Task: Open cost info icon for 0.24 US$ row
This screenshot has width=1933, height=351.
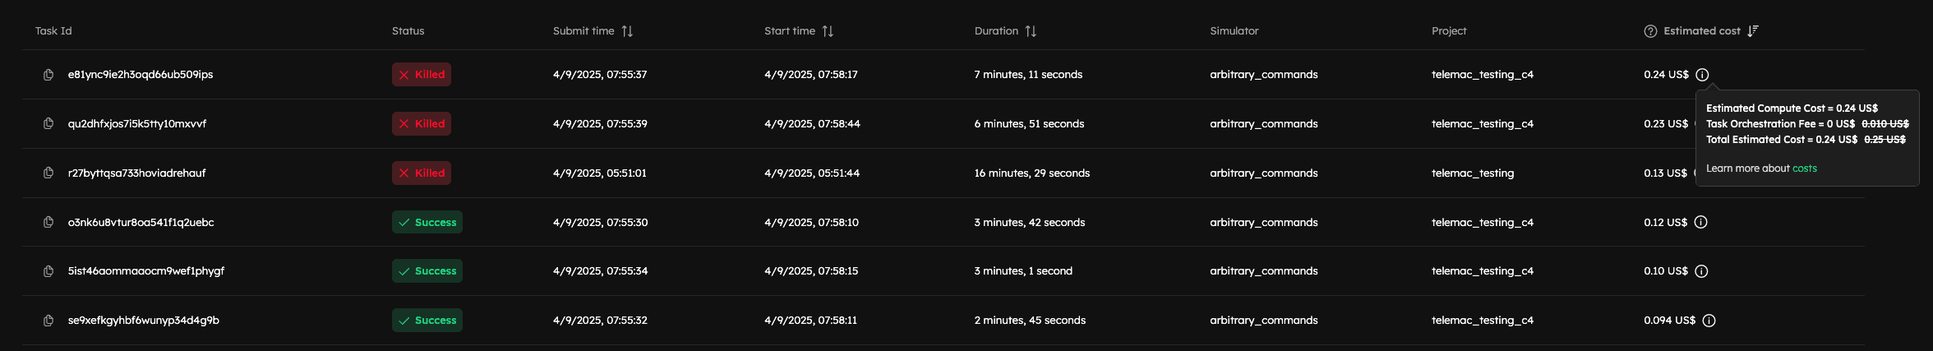Action: tap(1702, 75)
